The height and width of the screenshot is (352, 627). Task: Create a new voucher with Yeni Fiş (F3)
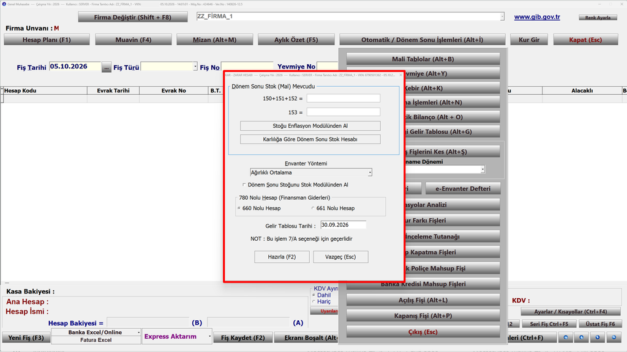pyautogui.click(x=26, y=337)
